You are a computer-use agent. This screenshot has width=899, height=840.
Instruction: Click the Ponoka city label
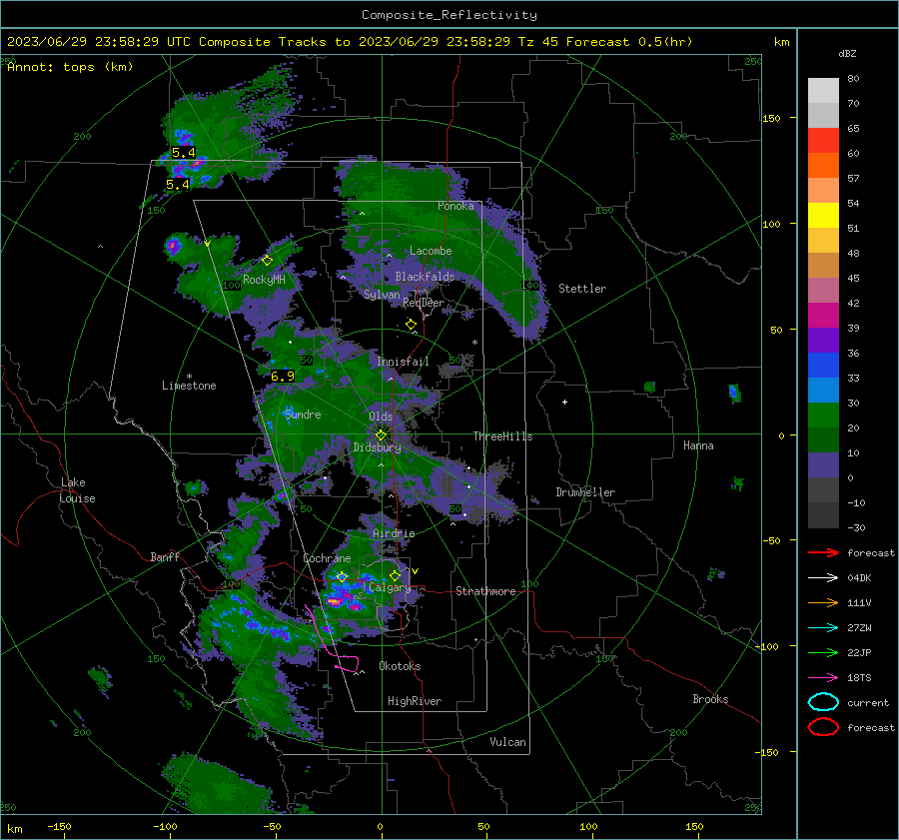tap(455, 206)
